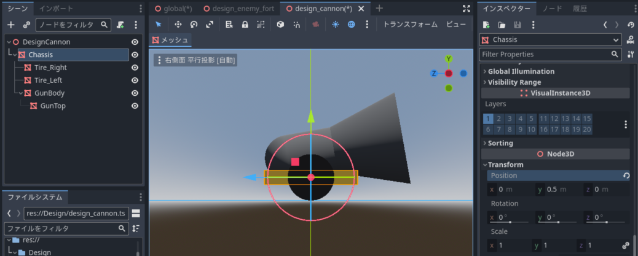The width and height of the screenshot is (638, 256).
Task: Hide the GunBody node
Action: coord(135,93)
